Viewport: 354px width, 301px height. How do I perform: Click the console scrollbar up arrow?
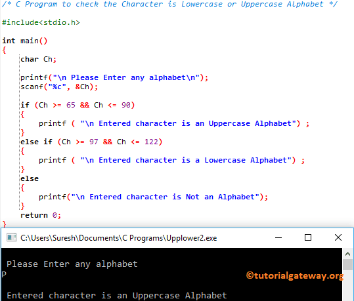pos(347,254)
